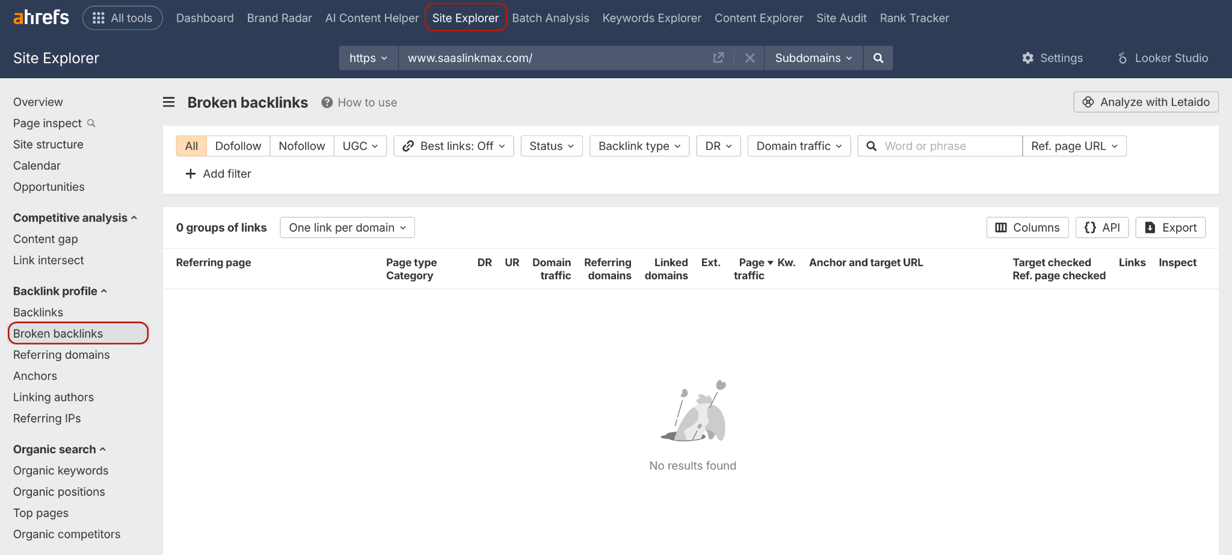Click the Page inspect magnifier icon

(91, 123)
